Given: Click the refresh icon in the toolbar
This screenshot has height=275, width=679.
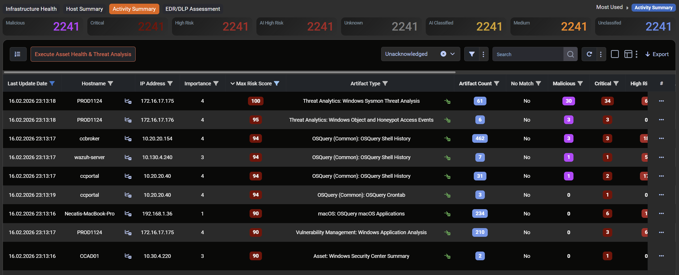Looking at the screenshot, I should tap(589, 54).
